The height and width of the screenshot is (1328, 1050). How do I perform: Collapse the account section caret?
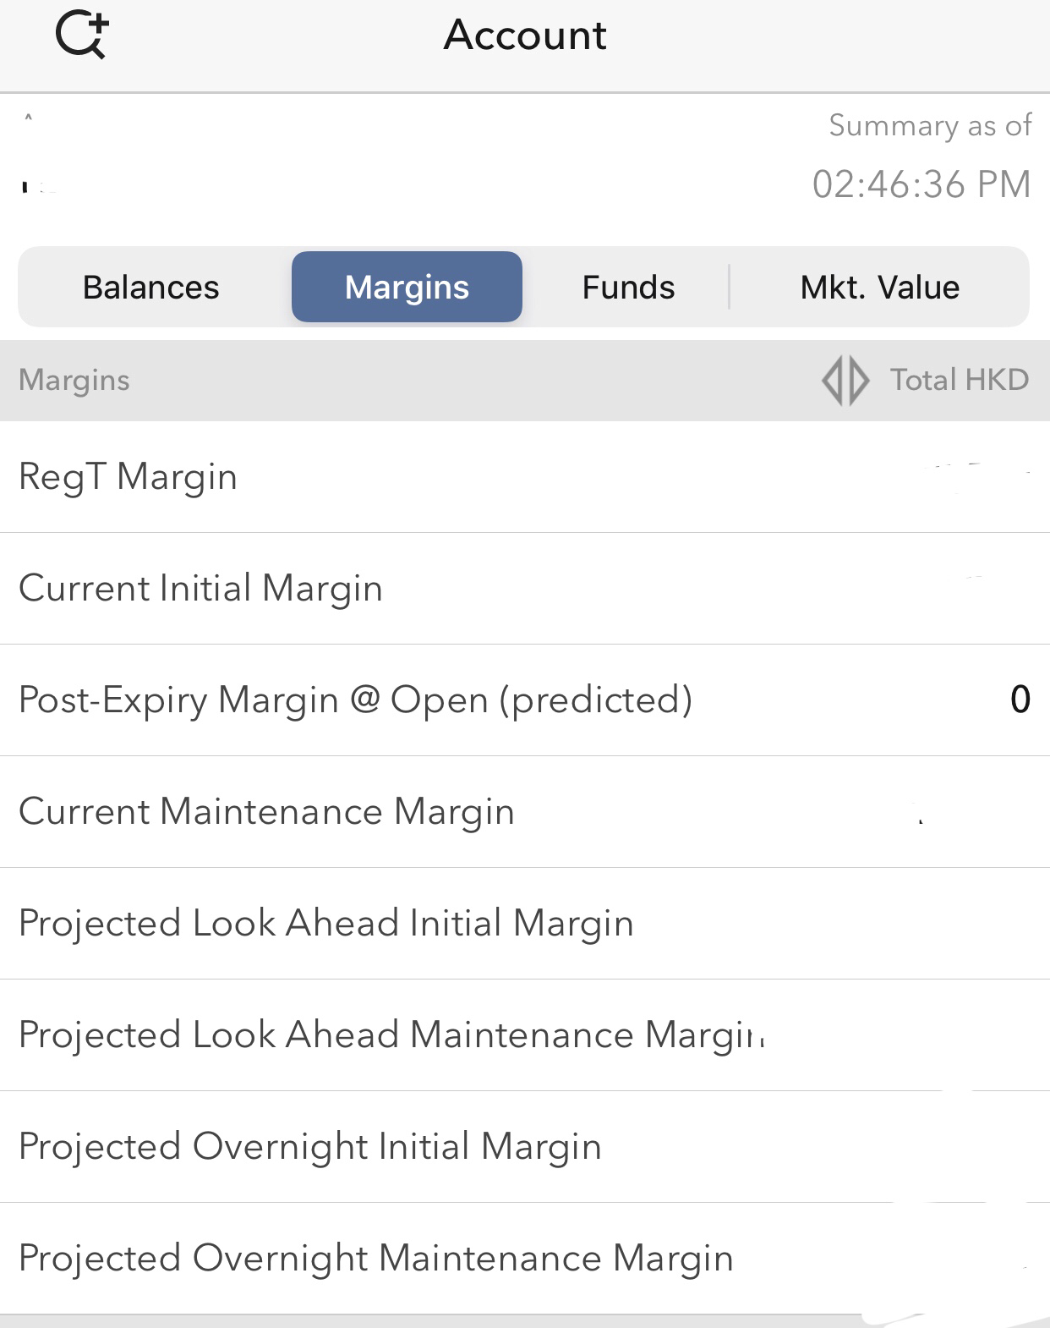[28, 118]
